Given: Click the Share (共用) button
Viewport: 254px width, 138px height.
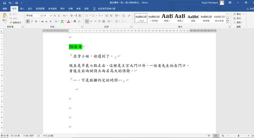Looking at the screenshot, I should pyautogui.click(x=250, y=9).
